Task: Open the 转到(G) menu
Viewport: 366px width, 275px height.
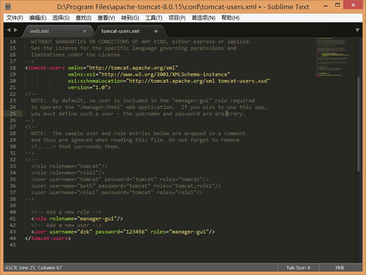Action: tap(130, 18)
